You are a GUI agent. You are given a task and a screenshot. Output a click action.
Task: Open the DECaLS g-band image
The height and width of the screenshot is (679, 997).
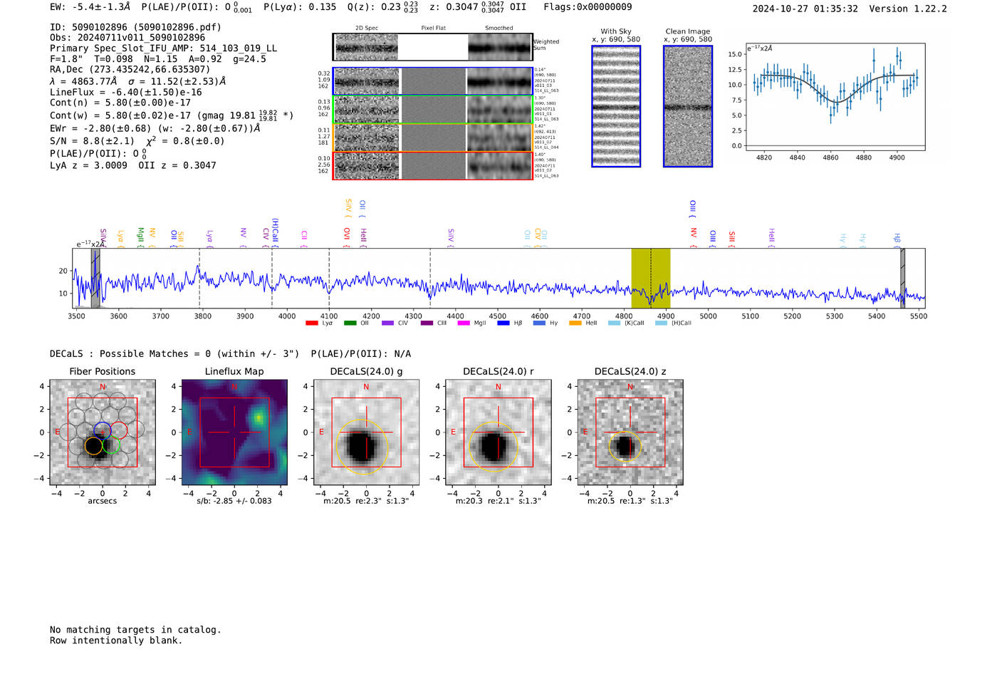366,432
